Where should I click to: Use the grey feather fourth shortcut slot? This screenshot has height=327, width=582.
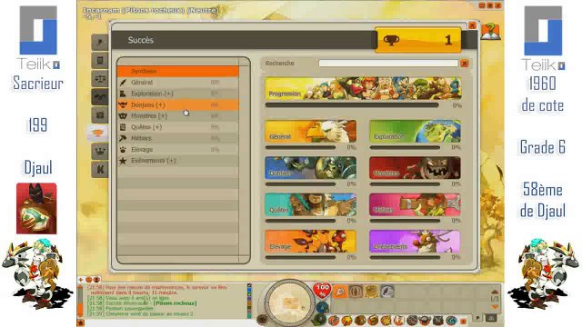coord(386,292)
